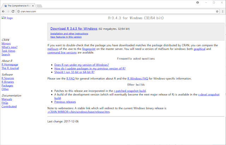The image size is (226, 145).
Task: Click Download R 3.4.3 for Windows
Action: [74, 28]
